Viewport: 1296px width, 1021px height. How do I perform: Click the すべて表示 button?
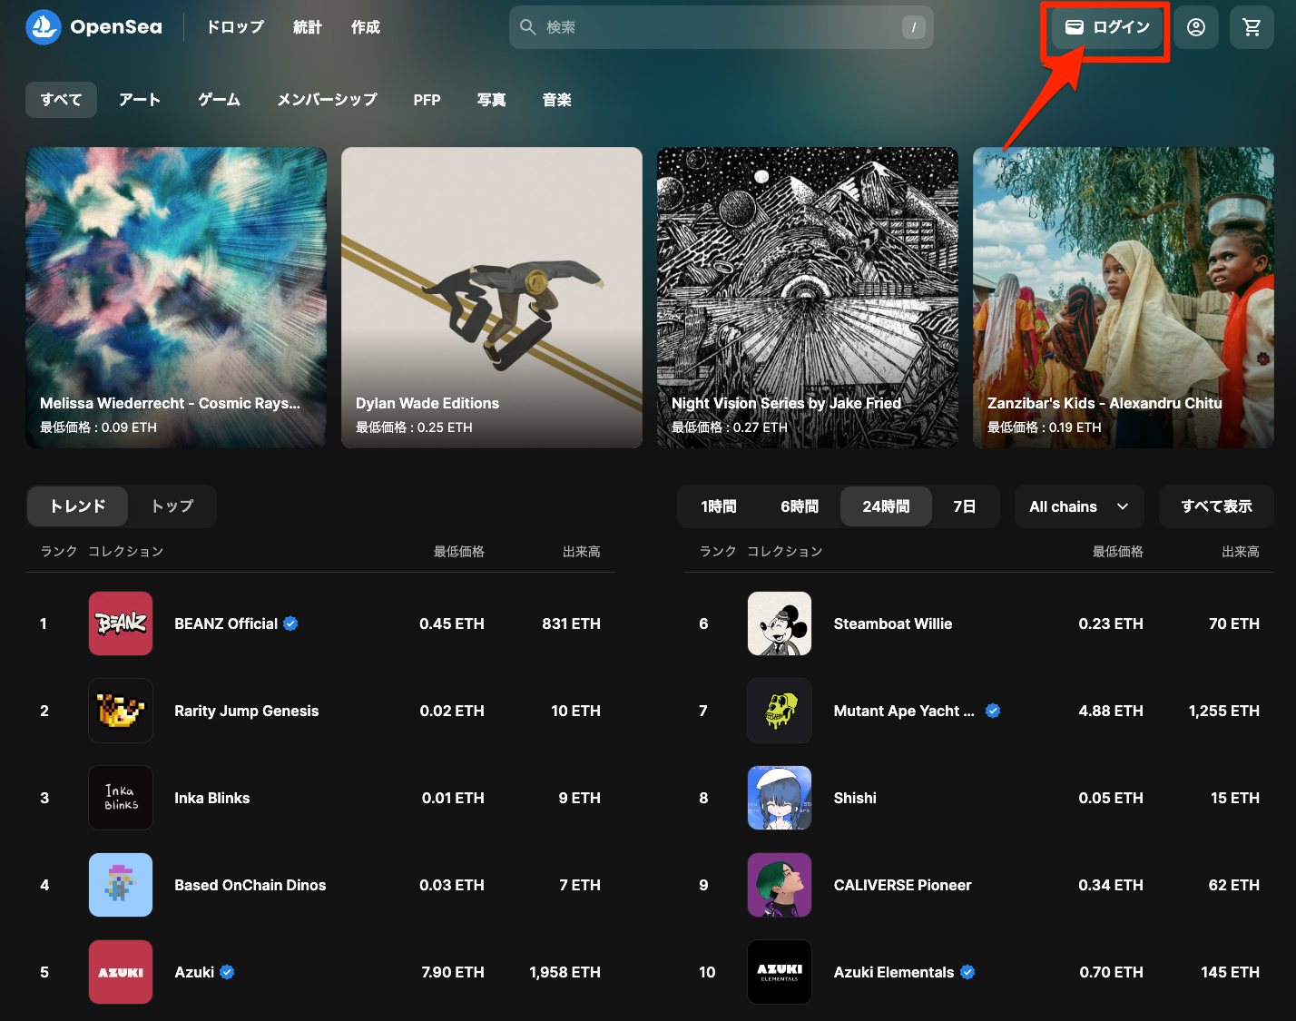click(x=1216, y=506)
